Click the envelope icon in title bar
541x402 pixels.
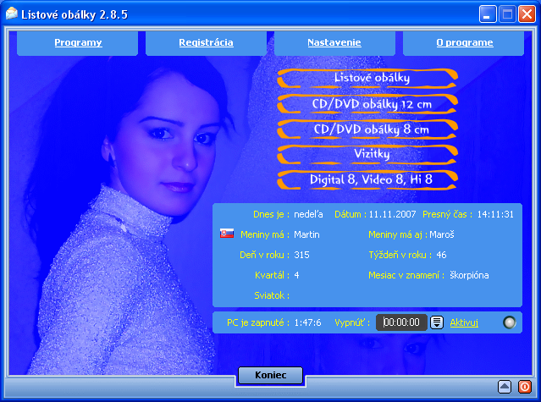tap(12, 14)
